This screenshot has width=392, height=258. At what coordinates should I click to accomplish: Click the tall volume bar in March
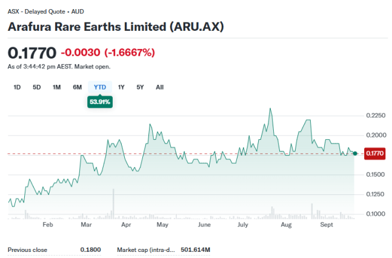pos(113,203)
